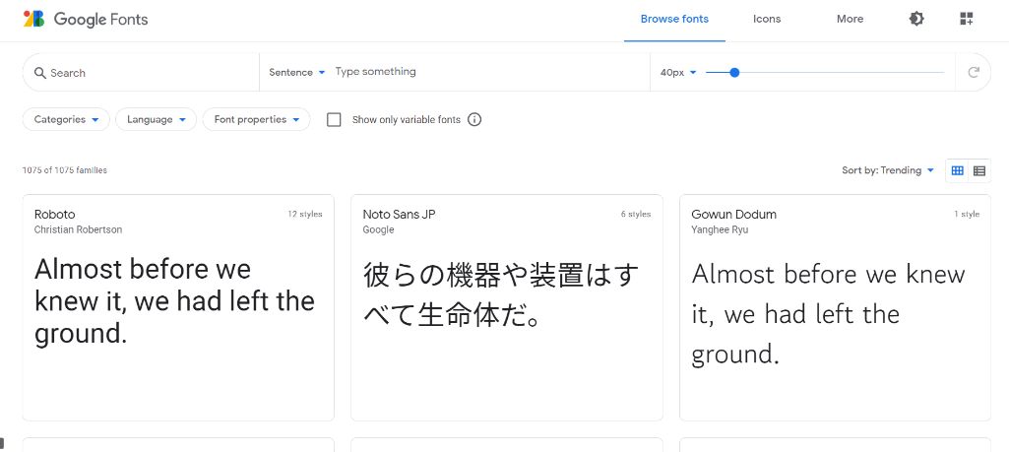Click Google designer name under Noto Sans JP
The image size is (1009, 452).
(x=378, y=229)
